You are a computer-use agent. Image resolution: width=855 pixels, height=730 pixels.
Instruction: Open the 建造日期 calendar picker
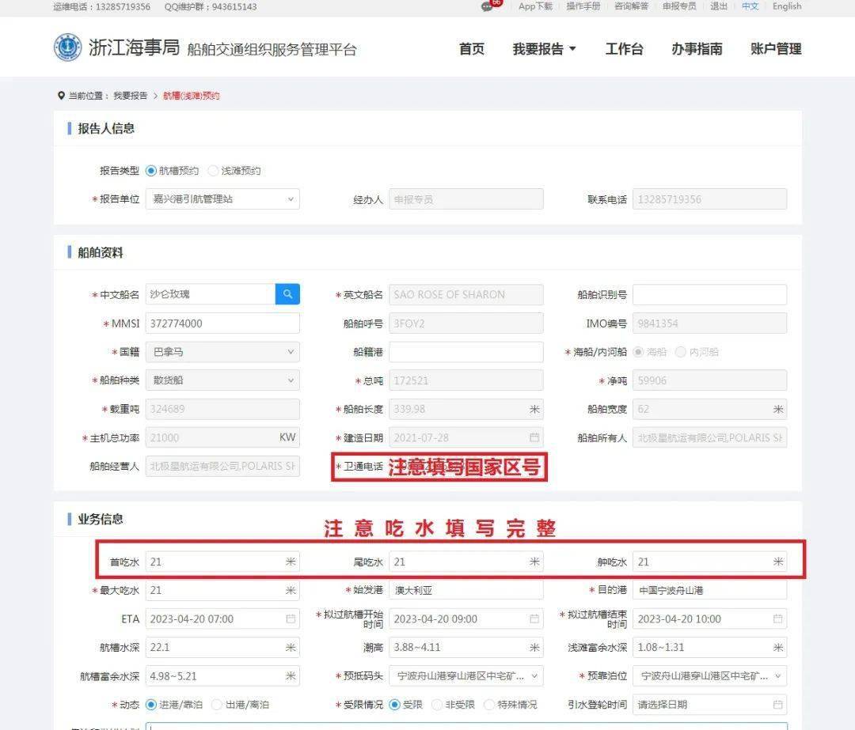pos(535,437)
